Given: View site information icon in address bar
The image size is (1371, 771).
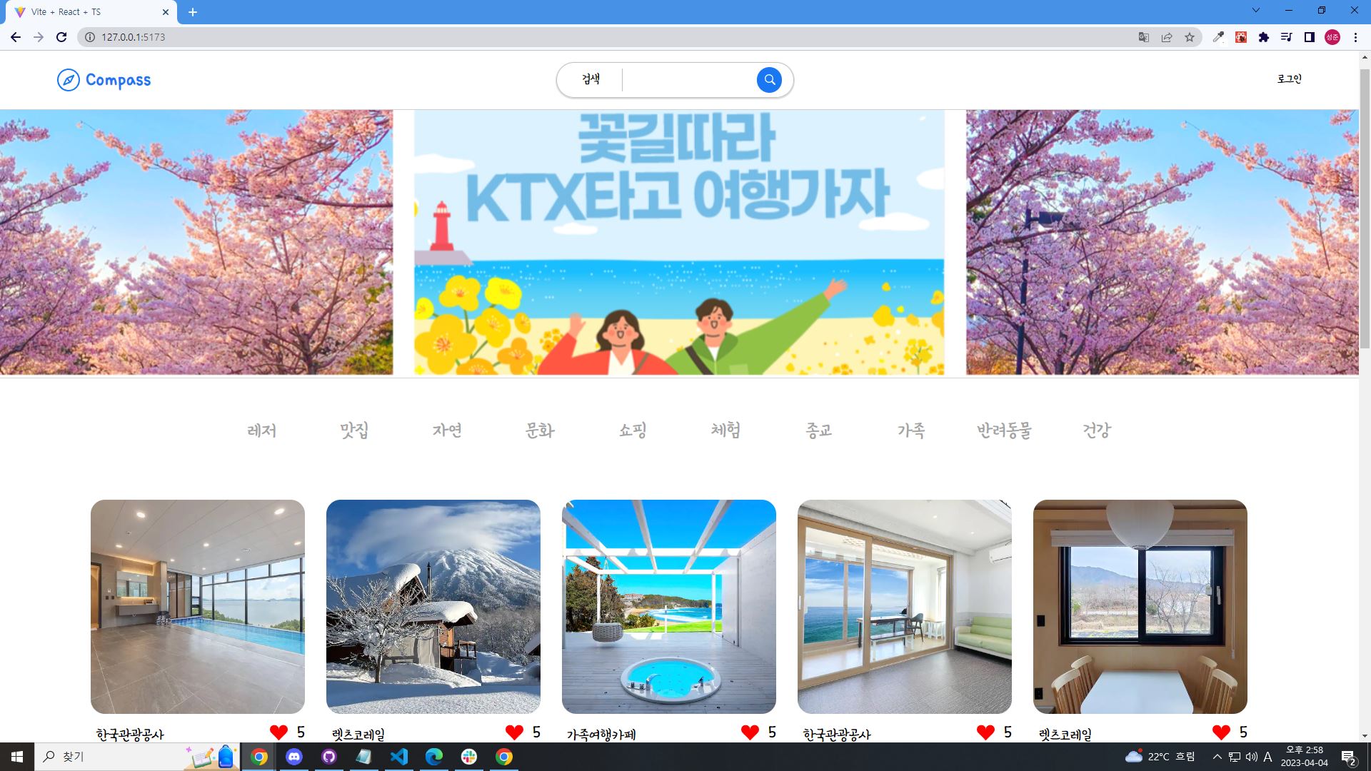Looking at the screenshot, I should (x=89, y=37).
